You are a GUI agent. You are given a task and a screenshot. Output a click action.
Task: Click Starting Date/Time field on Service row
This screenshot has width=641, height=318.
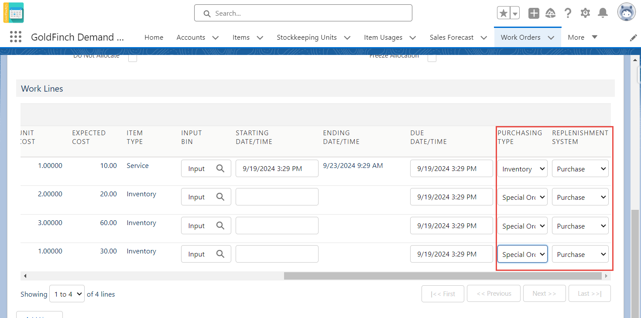(x=277, y=168)
